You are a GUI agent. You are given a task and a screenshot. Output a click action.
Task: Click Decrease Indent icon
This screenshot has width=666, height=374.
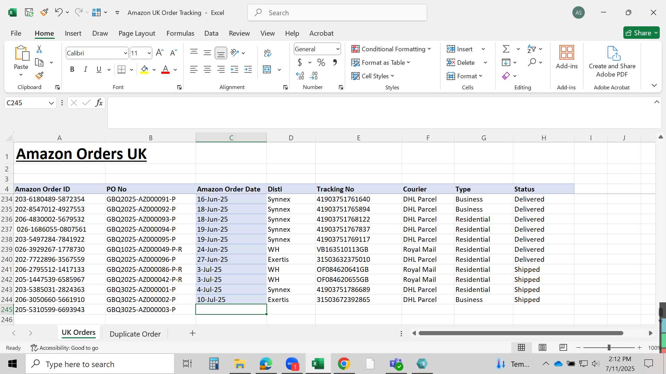(234, 70)
